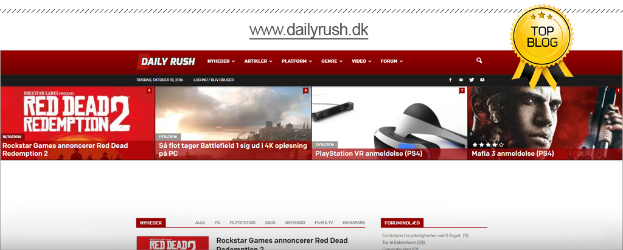This screenshot has width=623, height=250.
Task: Open the Twitter bird icon
Action: [x=472, y=80]
